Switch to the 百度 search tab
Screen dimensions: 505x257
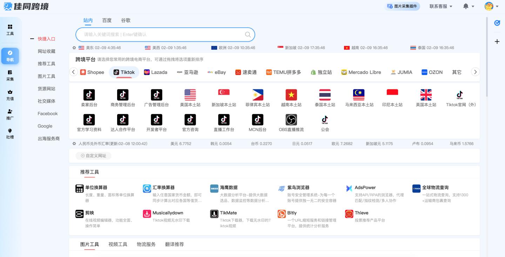pos(107,20)
